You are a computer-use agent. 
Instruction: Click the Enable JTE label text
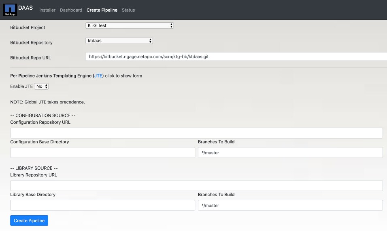21,86
